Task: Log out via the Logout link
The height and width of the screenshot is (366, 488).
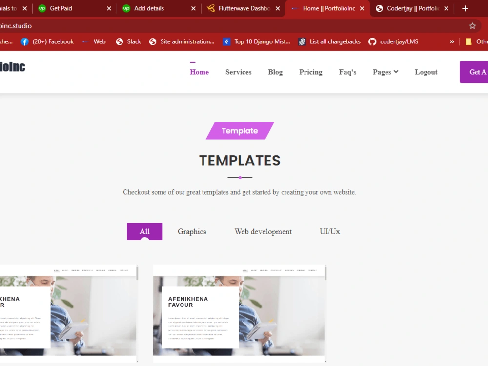Action: click(426, 72)
